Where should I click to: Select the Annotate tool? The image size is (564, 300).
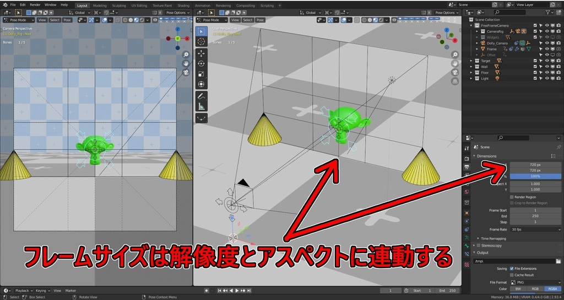click(x=201, y=96)
